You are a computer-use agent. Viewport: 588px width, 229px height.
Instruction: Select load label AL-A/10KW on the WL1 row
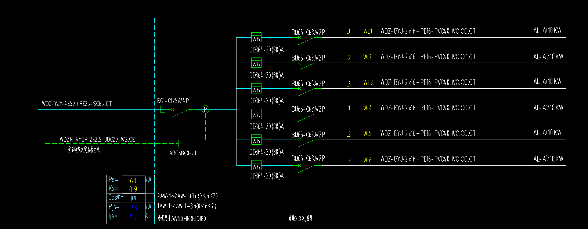pyautogui.click(x=548, y=30)
